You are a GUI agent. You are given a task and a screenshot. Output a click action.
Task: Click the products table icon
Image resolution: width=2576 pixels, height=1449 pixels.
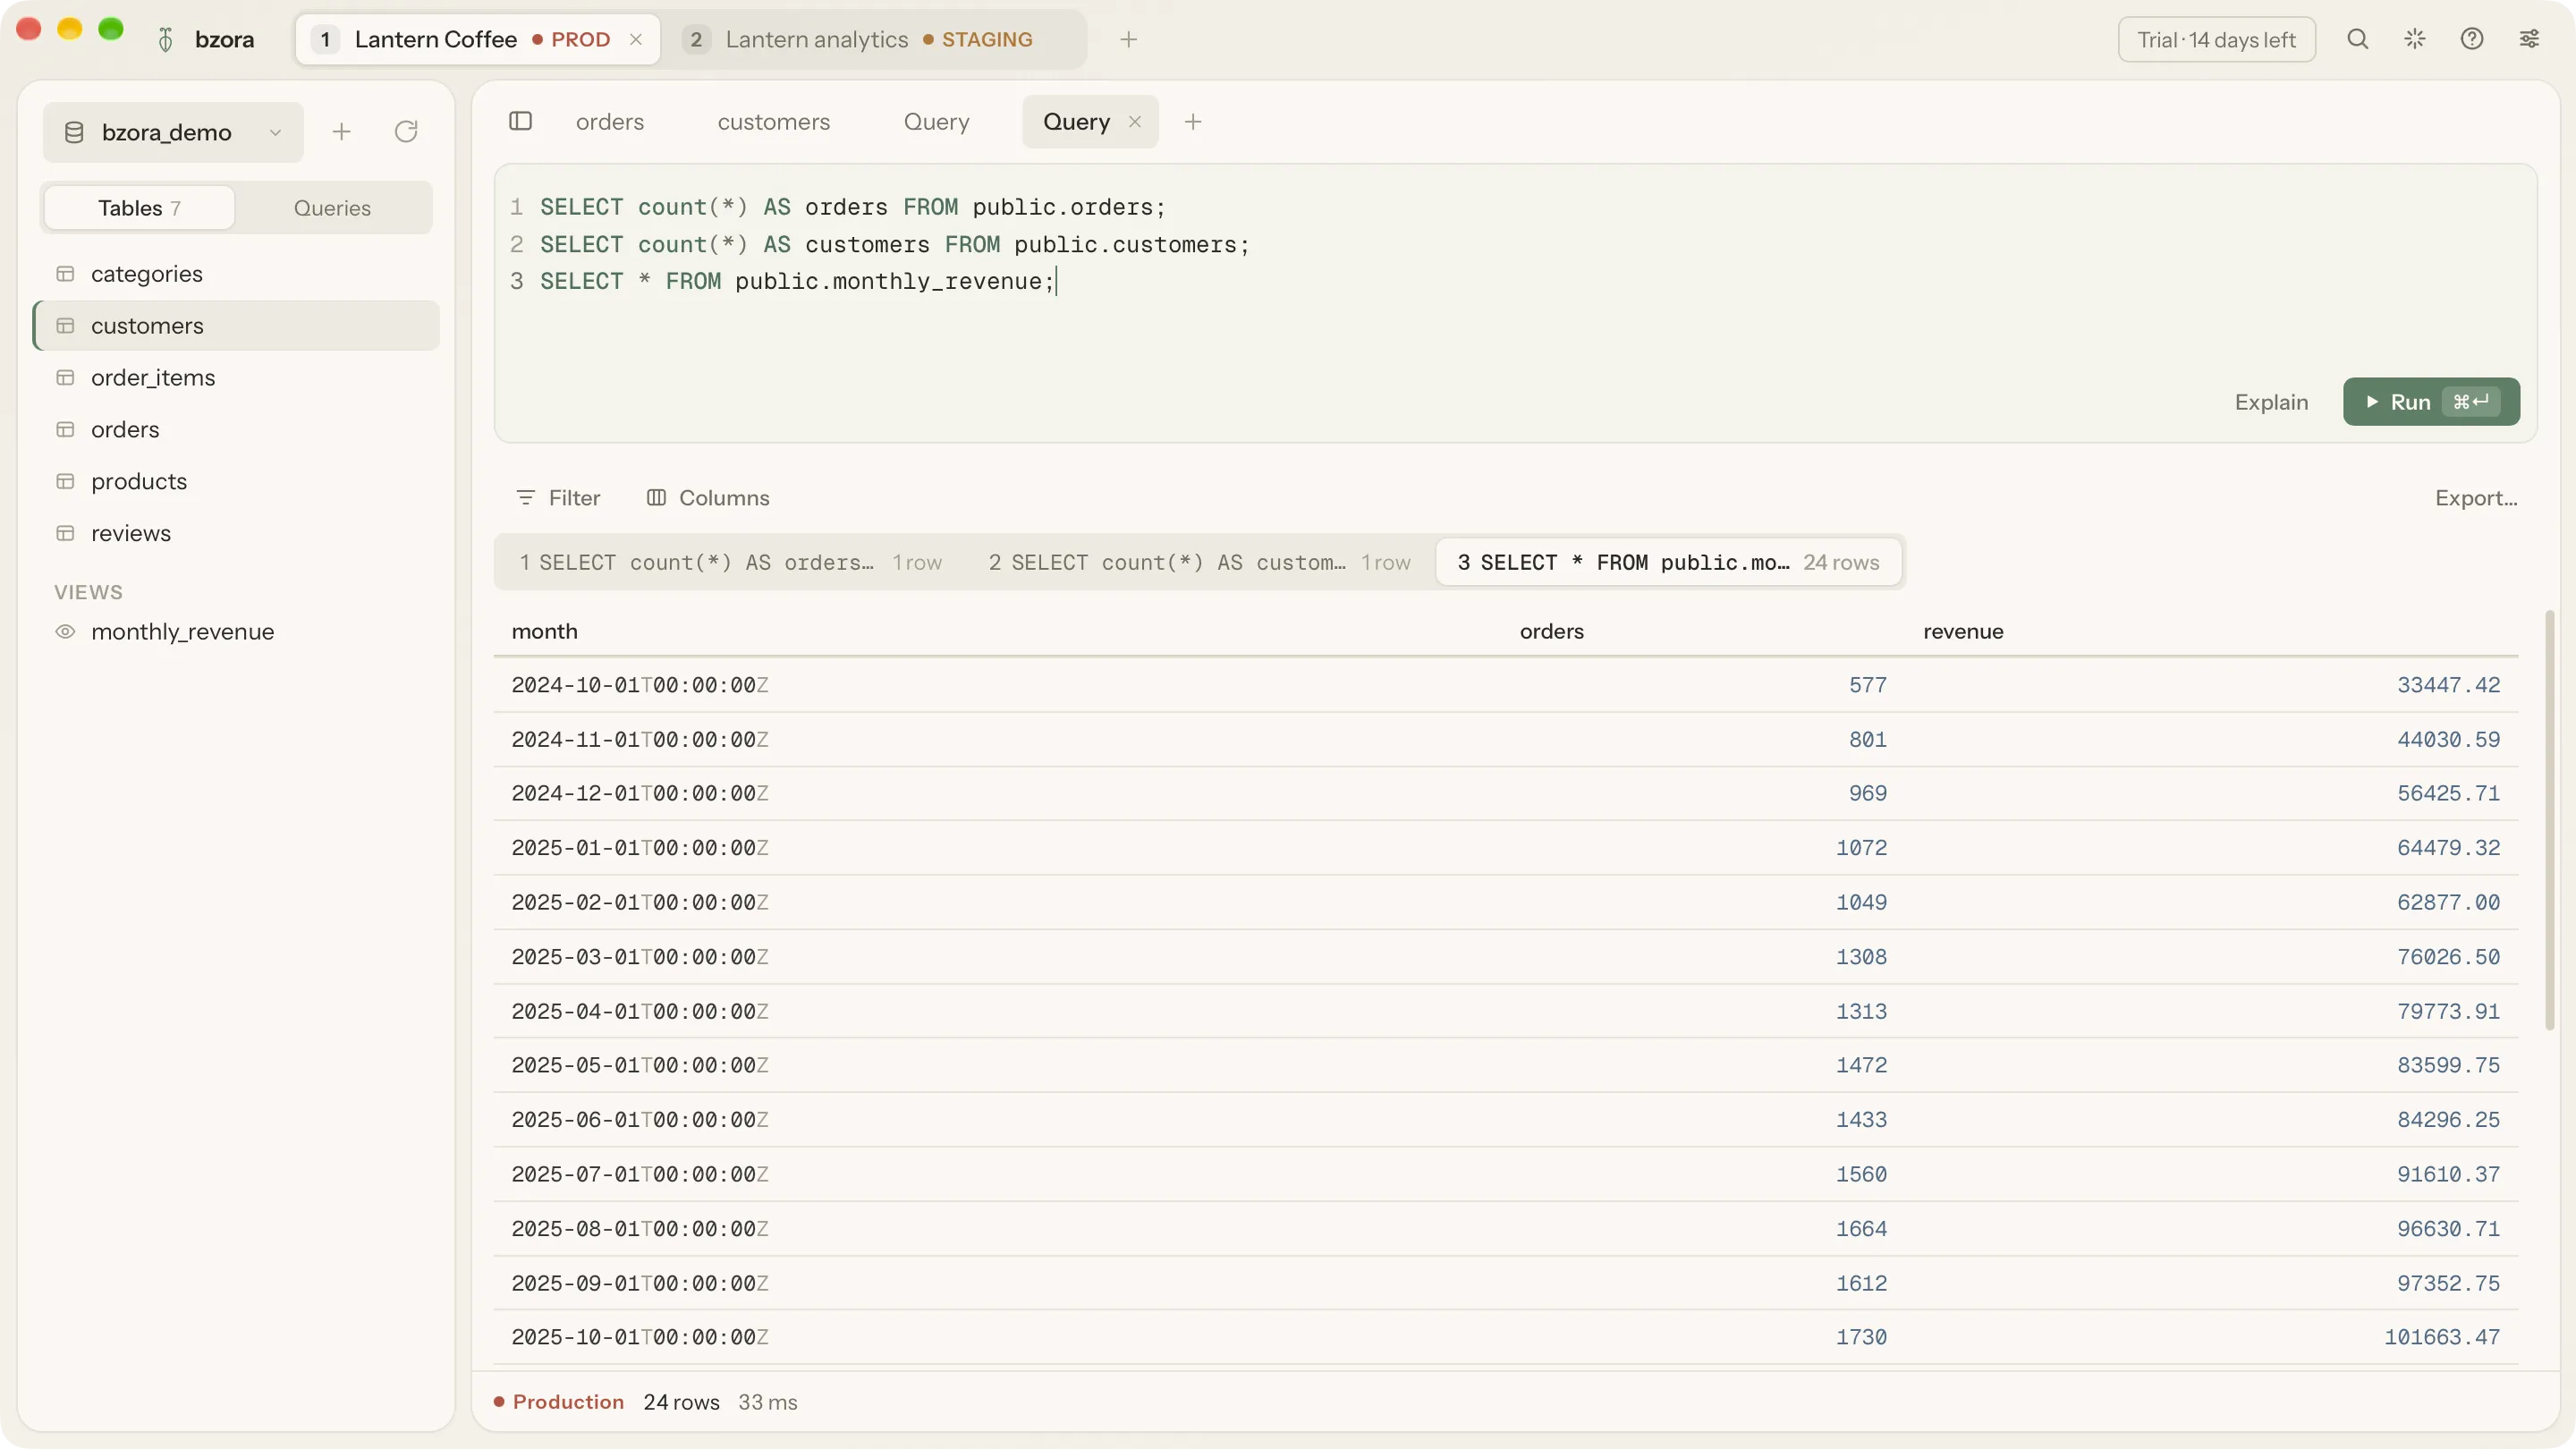65,481
